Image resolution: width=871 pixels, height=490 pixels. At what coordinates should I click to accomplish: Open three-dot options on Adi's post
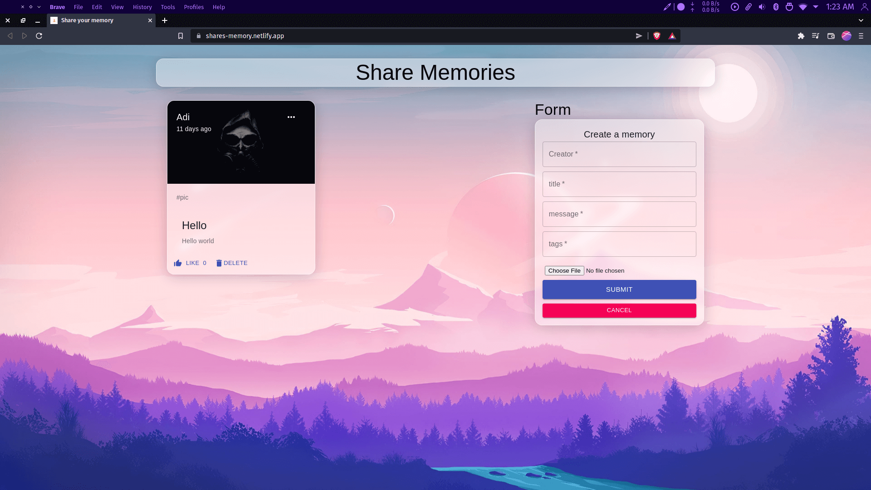[x=291, y=117]
